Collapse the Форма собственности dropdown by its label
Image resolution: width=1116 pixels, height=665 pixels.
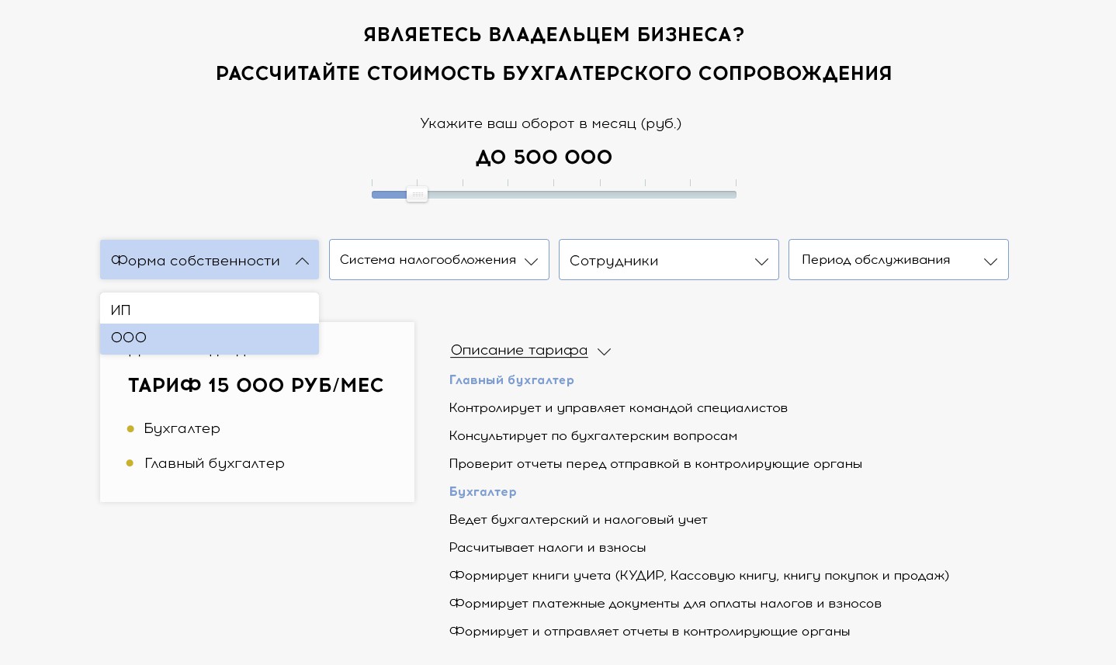[196, 261]
